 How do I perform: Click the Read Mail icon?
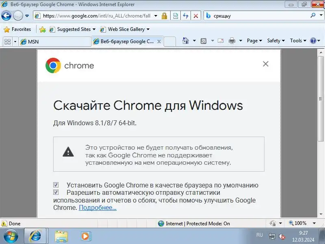[221, 41]
